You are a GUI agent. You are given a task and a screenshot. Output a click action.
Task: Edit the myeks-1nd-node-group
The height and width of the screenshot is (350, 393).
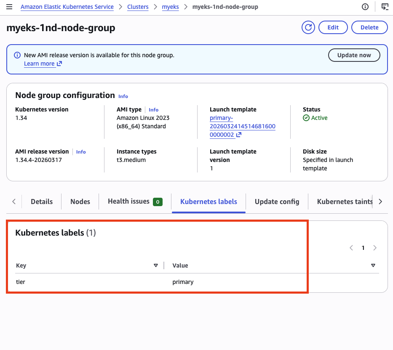coord(333,27)
